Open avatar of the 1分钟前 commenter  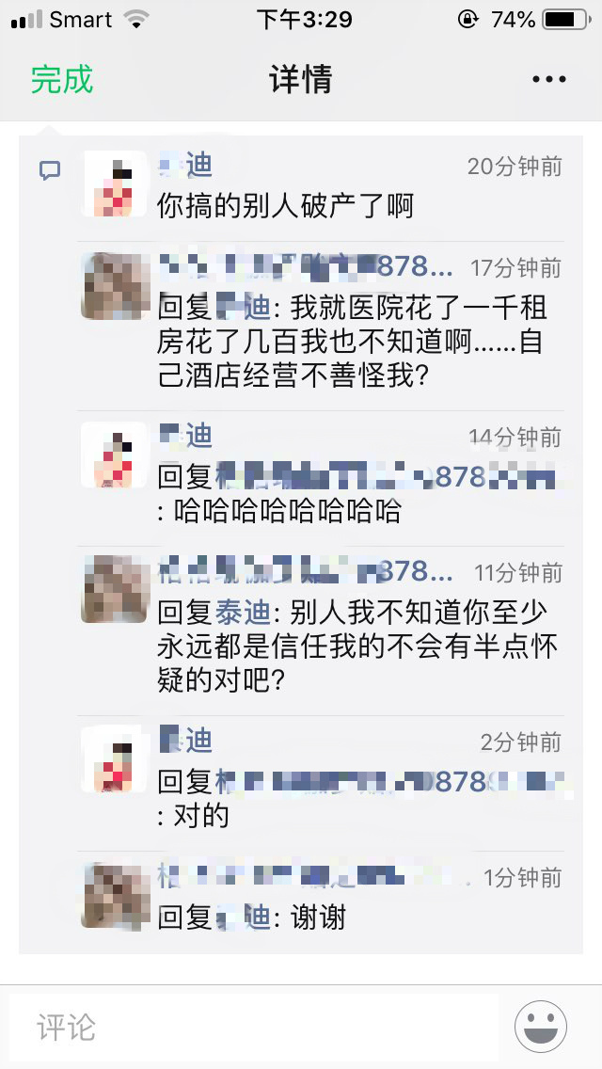point(114,895)
